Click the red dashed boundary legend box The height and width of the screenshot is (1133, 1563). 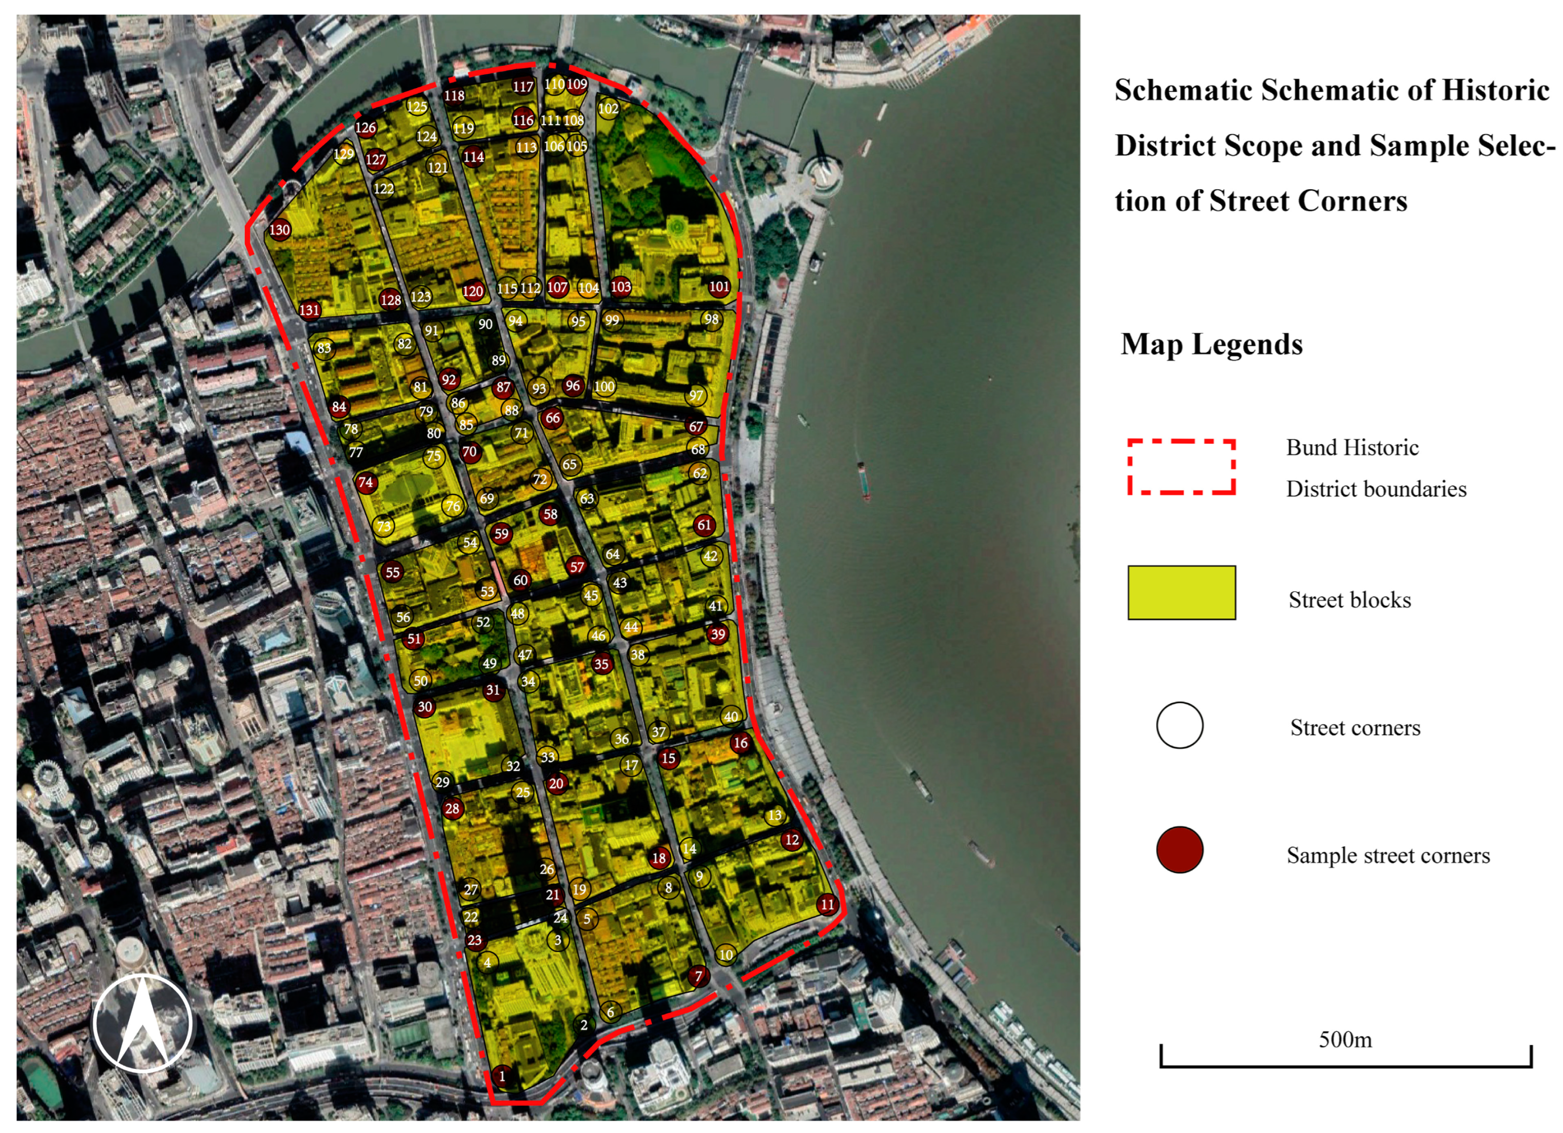coord(1181,467)
